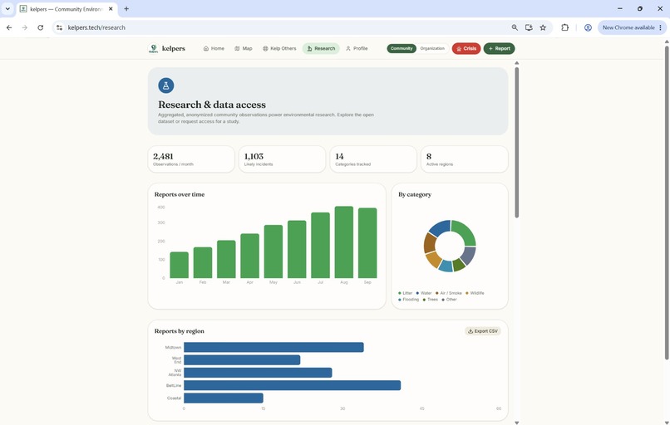Click the browser window scrollbar thumb
670x425 pixels.
coord(667,203)
